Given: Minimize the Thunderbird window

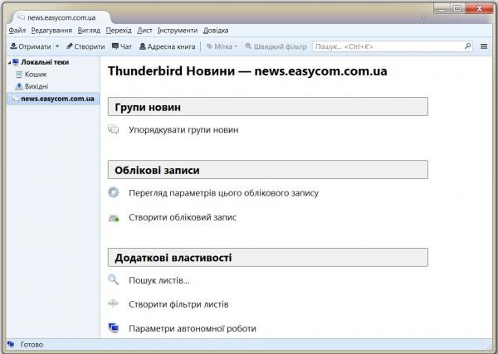Looking at the screenshot, I should pyautogui.click(x=442, y=8).
